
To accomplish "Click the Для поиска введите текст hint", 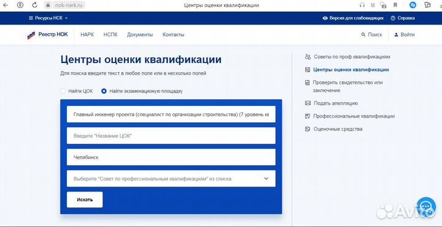I will (x=133, y=73).
